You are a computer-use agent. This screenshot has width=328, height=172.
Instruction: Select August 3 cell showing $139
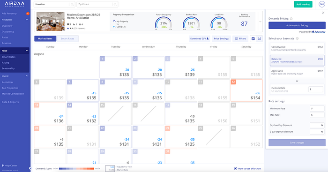click(181, 67)
